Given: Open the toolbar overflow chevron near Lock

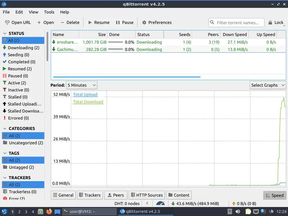Looking at the screenshot, I should click(284, 26).
